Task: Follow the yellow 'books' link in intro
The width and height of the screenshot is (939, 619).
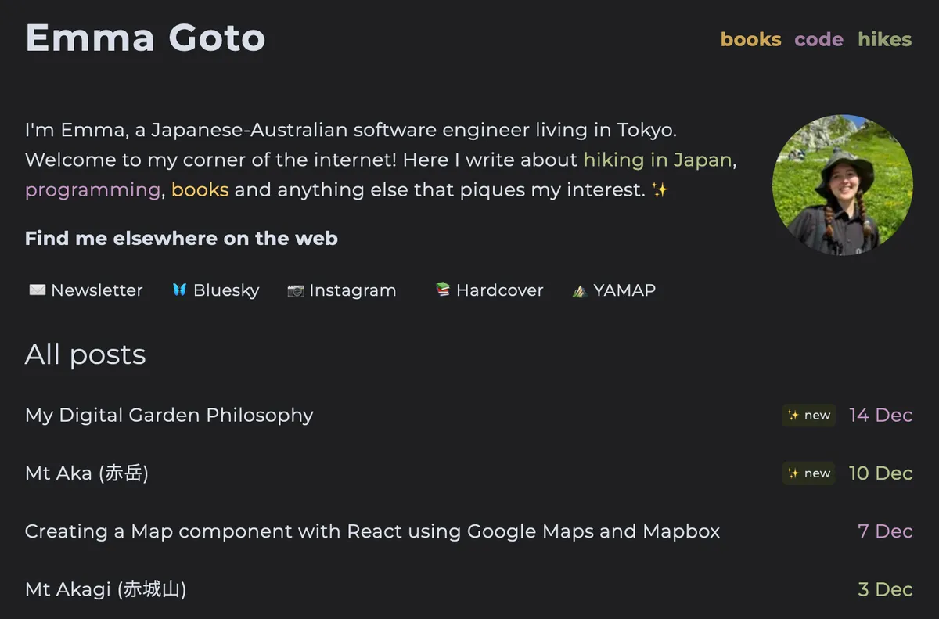Action: pos(200,189)
